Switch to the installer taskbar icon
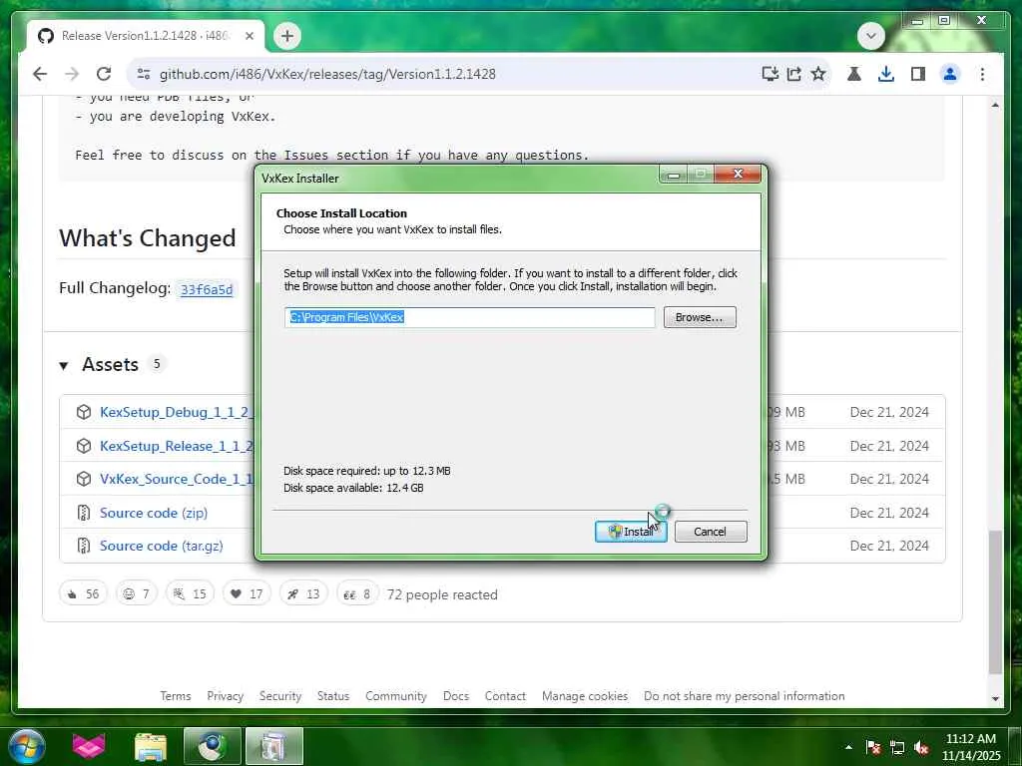This screenshot has width=1022, height=766. (x=273, y=746)
